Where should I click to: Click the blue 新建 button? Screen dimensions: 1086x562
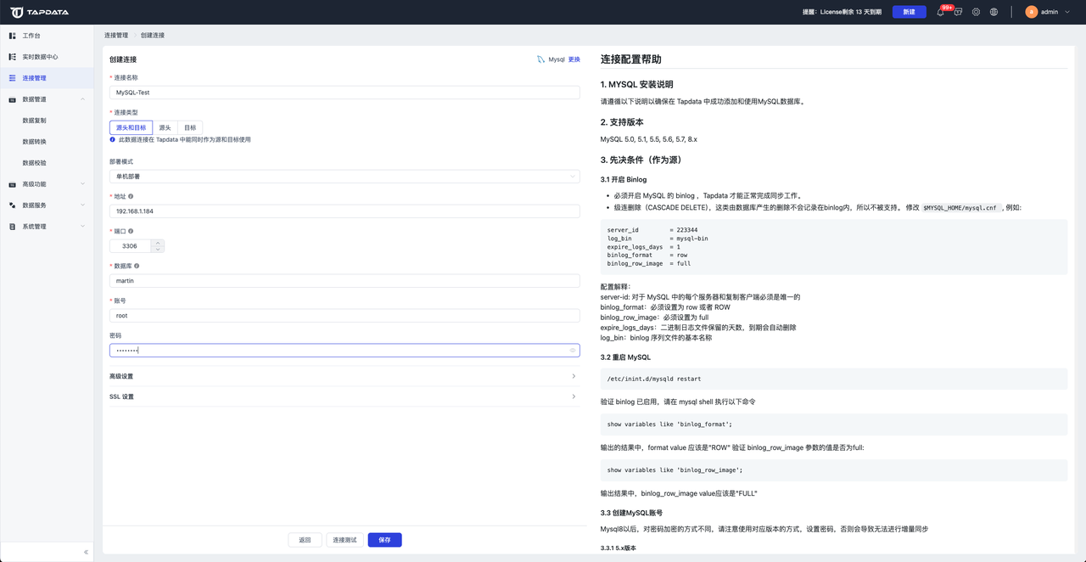click(909, 12)
